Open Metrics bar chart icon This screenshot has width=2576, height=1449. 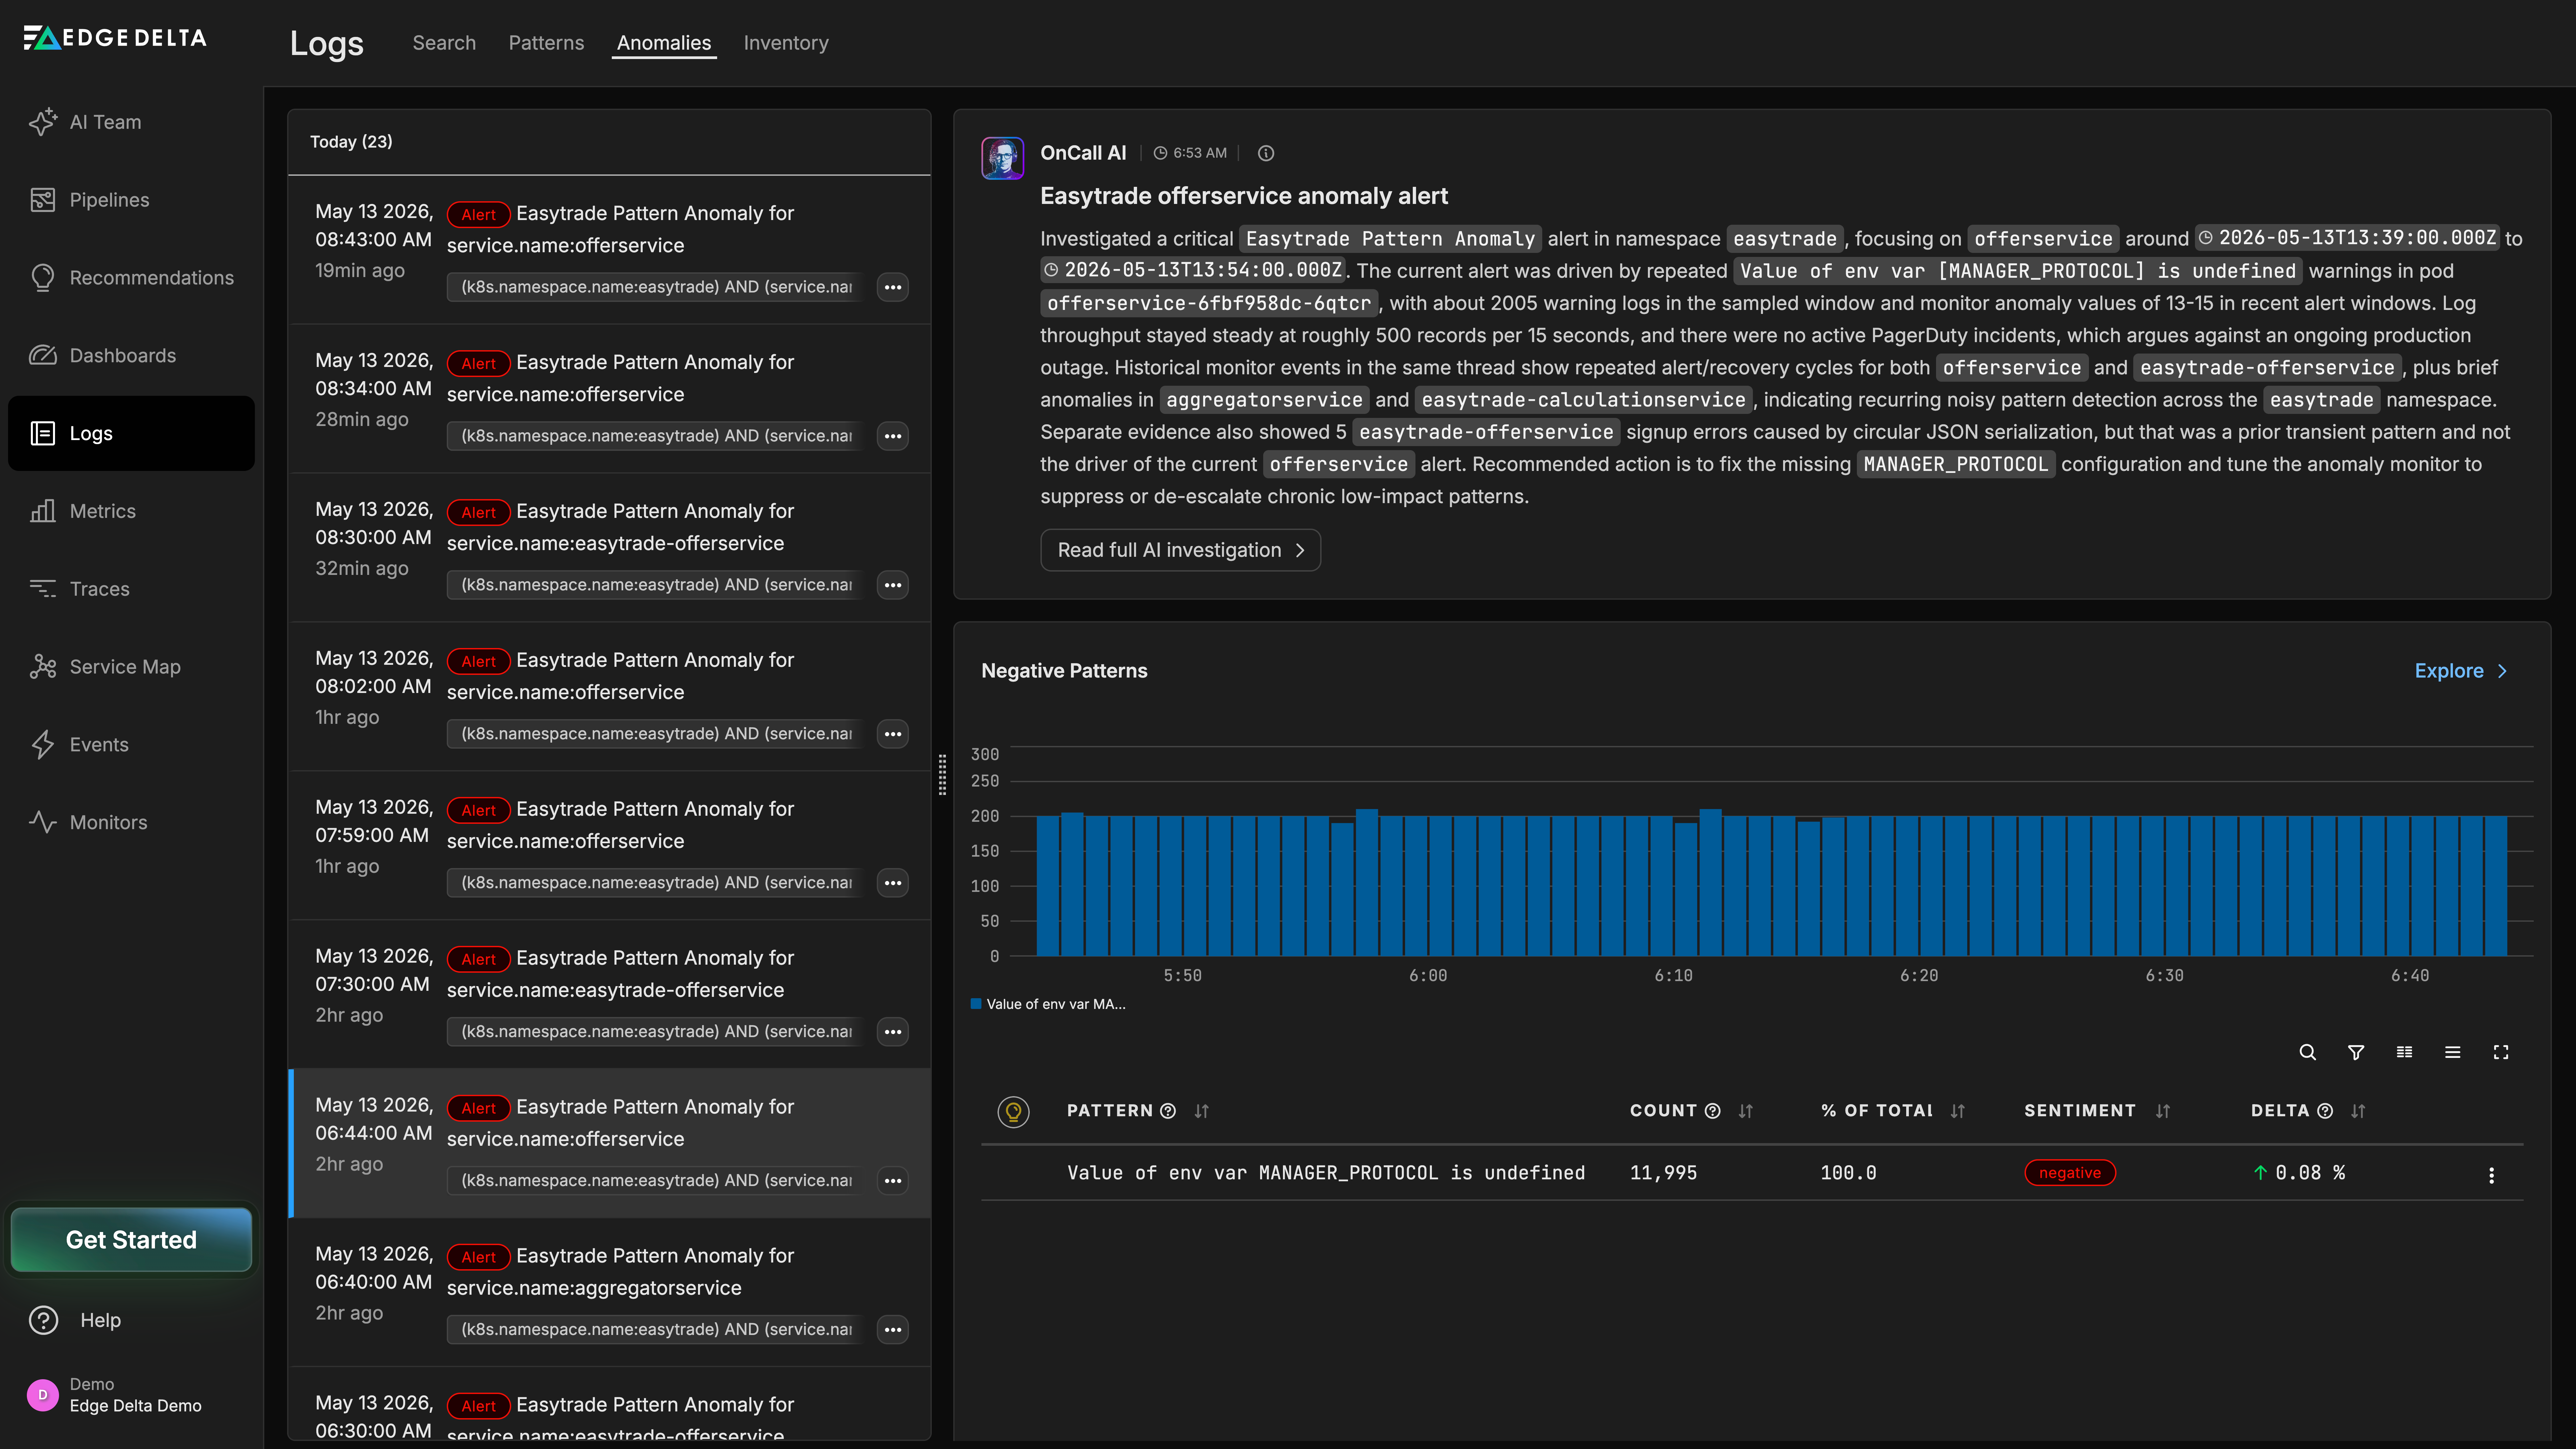pyautogui.click(x=43, y=511)
